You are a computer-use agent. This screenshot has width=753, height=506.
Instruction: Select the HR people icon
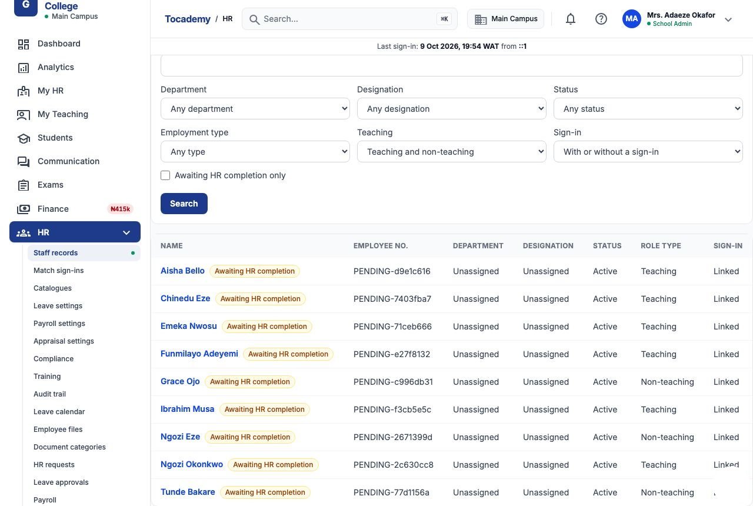[24, 233]
